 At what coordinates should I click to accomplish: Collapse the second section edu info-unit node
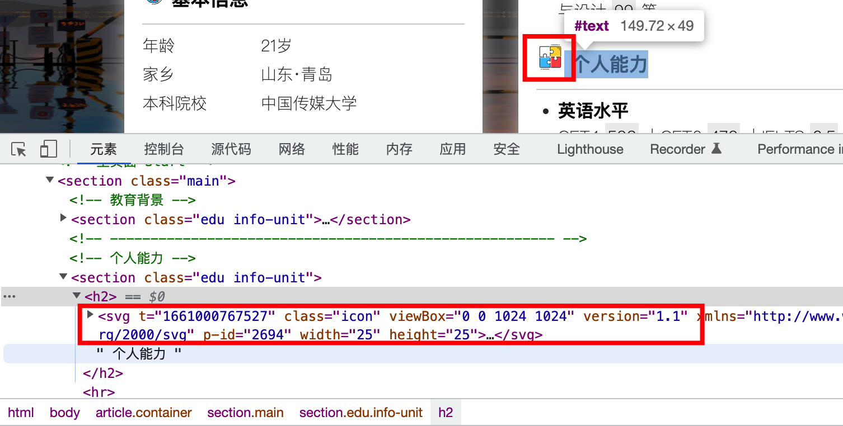[63, 277]
